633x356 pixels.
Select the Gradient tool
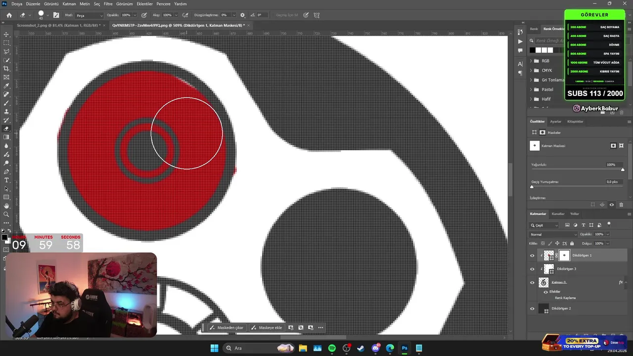(x=6, y=137)
